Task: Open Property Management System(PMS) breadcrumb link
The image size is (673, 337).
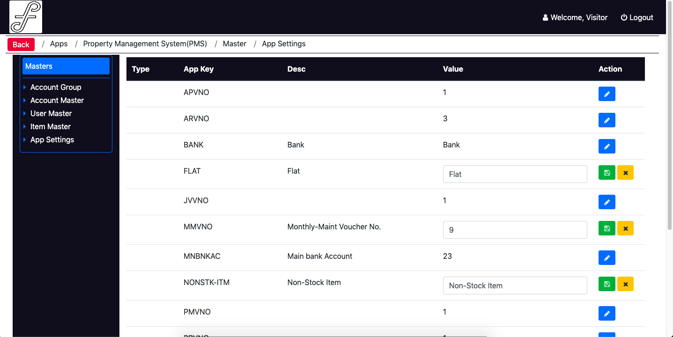Action: 145,44
